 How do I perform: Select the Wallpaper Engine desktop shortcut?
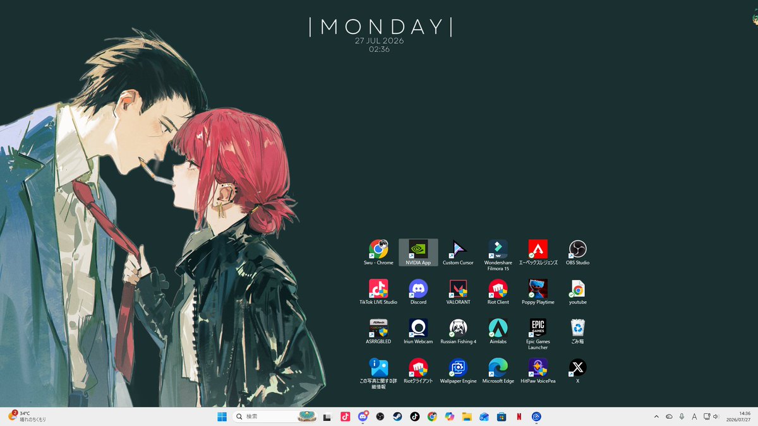click(x=458, y=371)
